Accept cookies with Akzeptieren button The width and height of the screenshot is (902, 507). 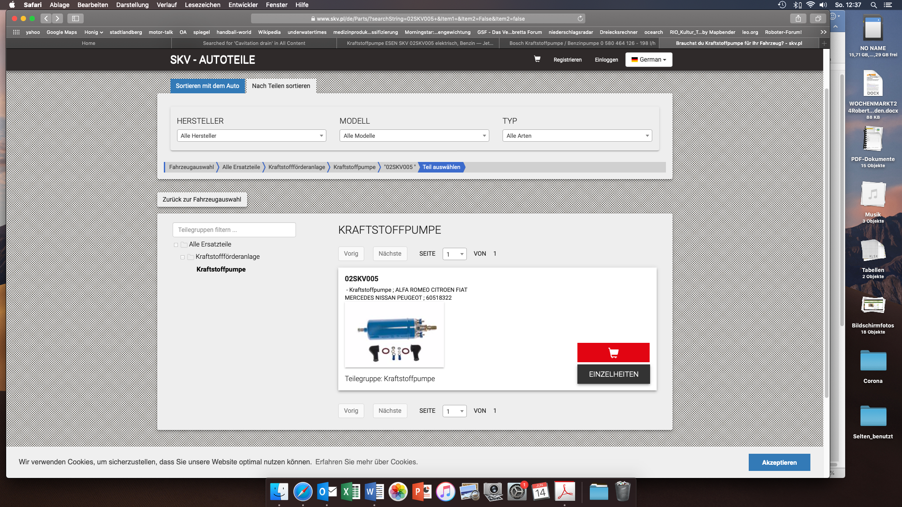779,462
